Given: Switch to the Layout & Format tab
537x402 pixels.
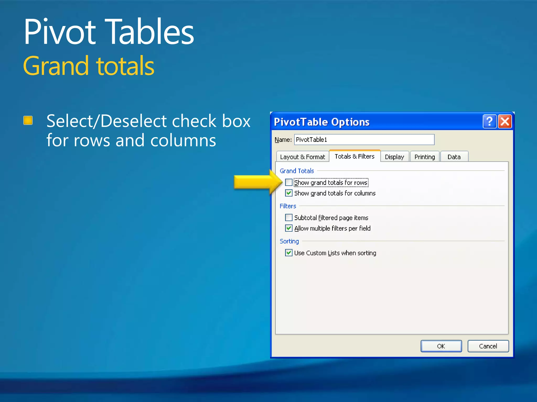Looking at the screenshot, I should (302, 157).
